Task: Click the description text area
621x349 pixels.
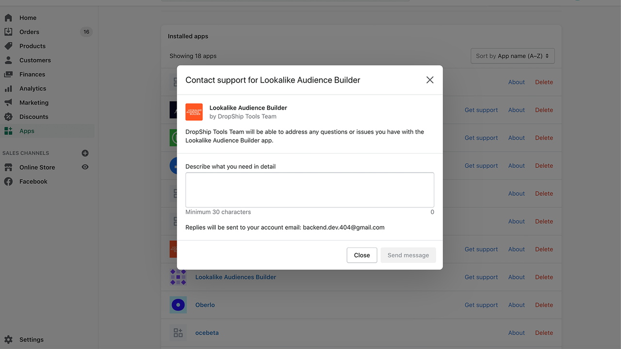Action: [x=310, y=190]
